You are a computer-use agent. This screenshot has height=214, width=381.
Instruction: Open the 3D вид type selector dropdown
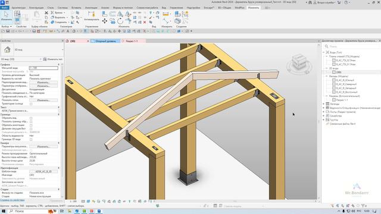[63, 50]
